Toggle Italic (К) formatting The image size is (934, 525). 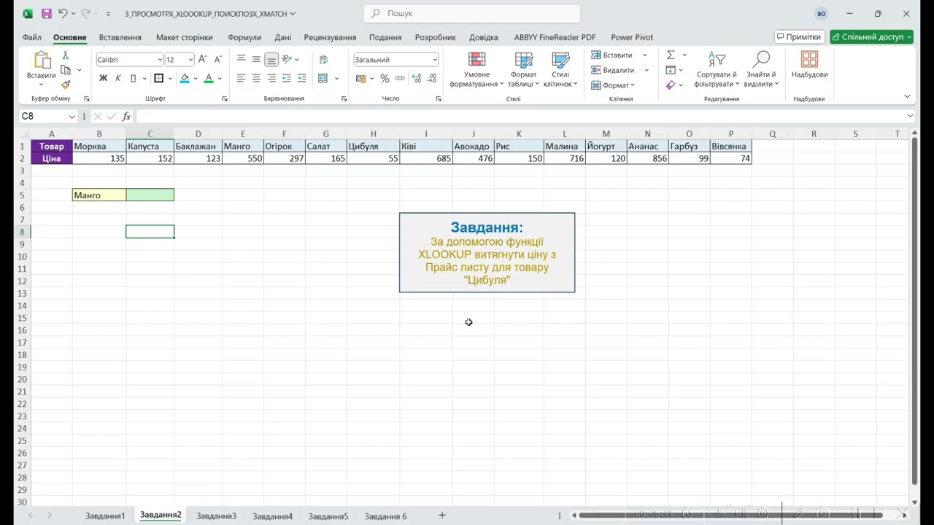point(118,78)
